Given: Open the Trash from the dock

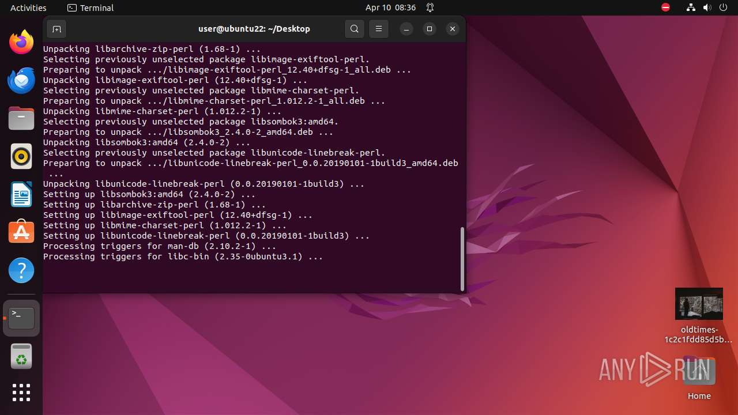Looking at the screenshot, I should point(21,356).
